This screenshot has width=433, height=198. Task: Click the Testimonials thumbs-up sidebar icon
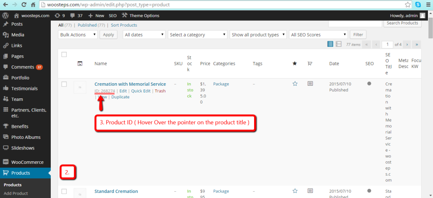tap(5, 89)
